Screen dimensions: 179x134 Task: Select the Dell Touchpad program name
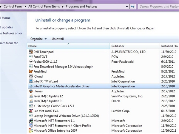pos(44,52)
